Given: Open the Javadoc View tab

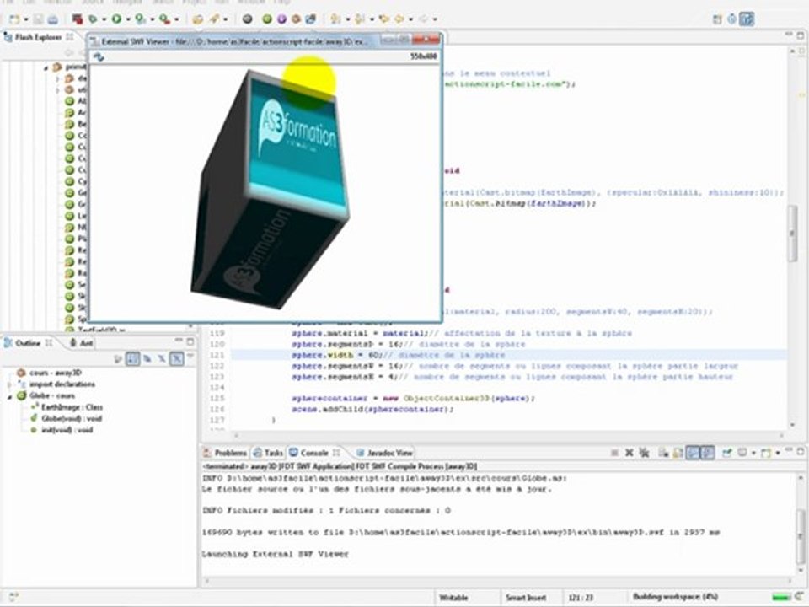Looking at the screenshot, I should (384, 453).
